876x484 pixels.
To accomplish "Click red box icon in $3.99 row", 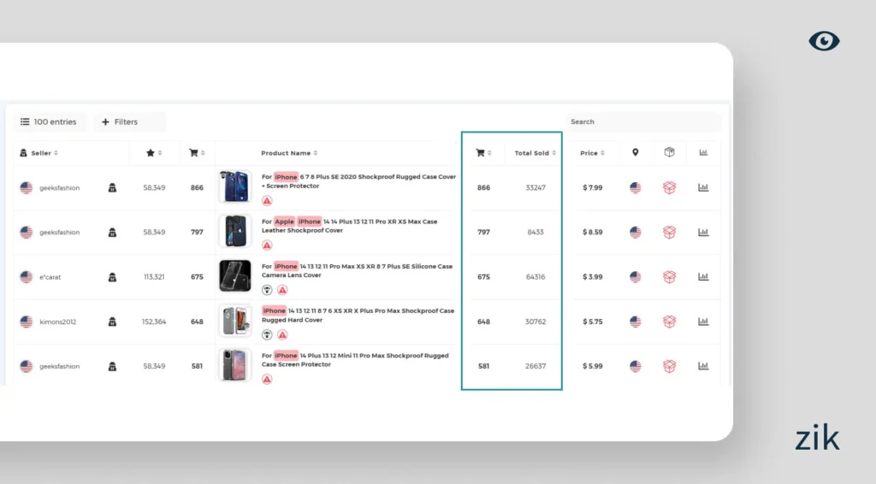I will 669,277.
